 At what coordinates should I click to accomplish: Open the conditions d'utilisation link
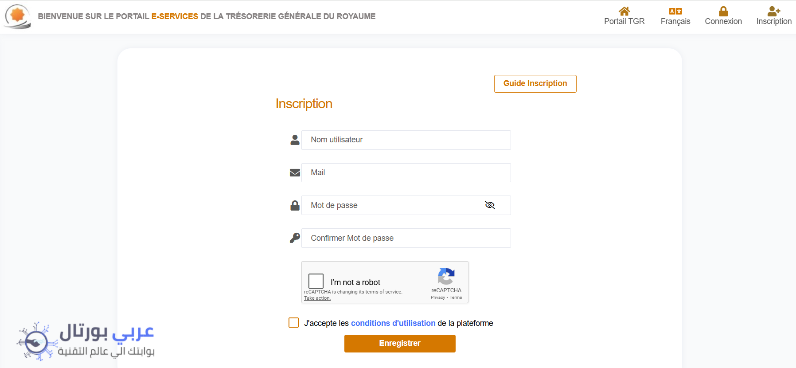tap(393, 323)
